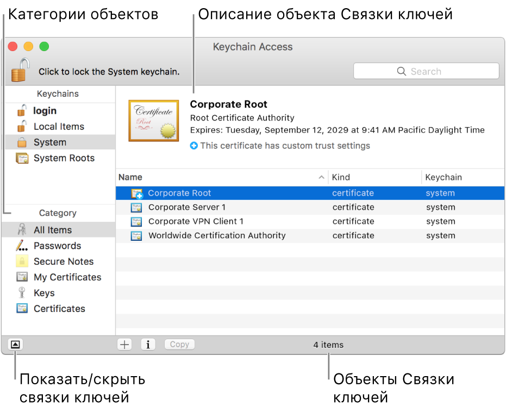
Task: Close the Keychain Access window
Action: tap(13, 47)
